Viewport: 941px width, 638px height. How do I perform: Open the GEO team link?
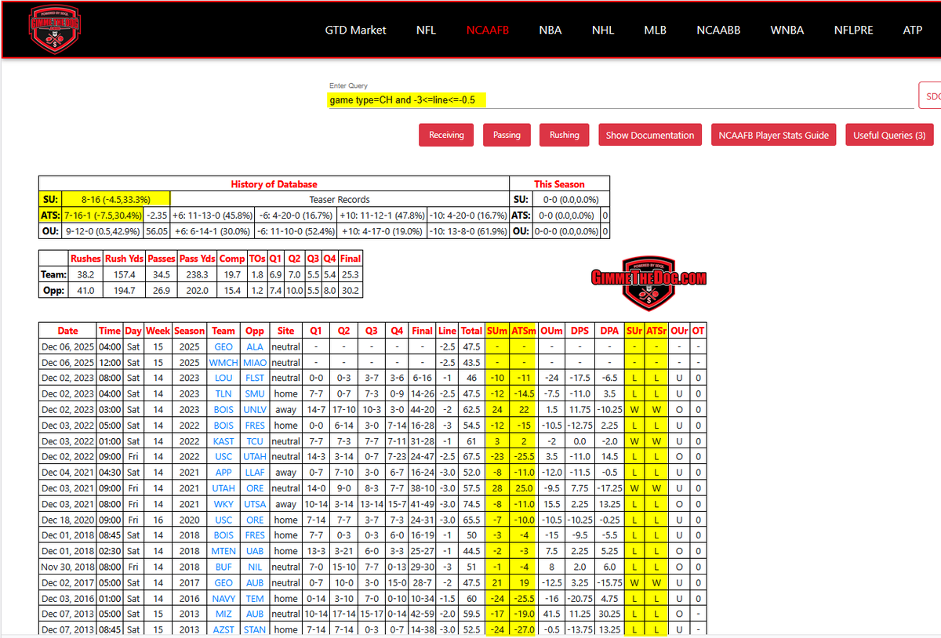223,346
